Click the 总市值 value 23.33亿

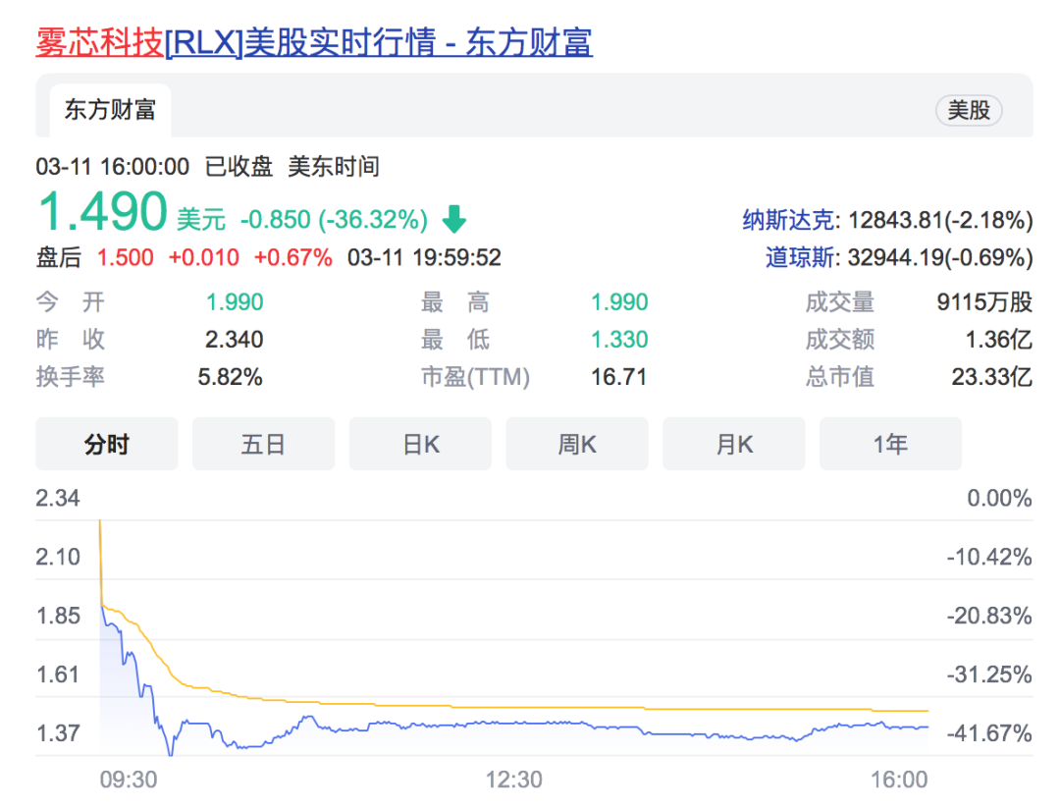991,377
